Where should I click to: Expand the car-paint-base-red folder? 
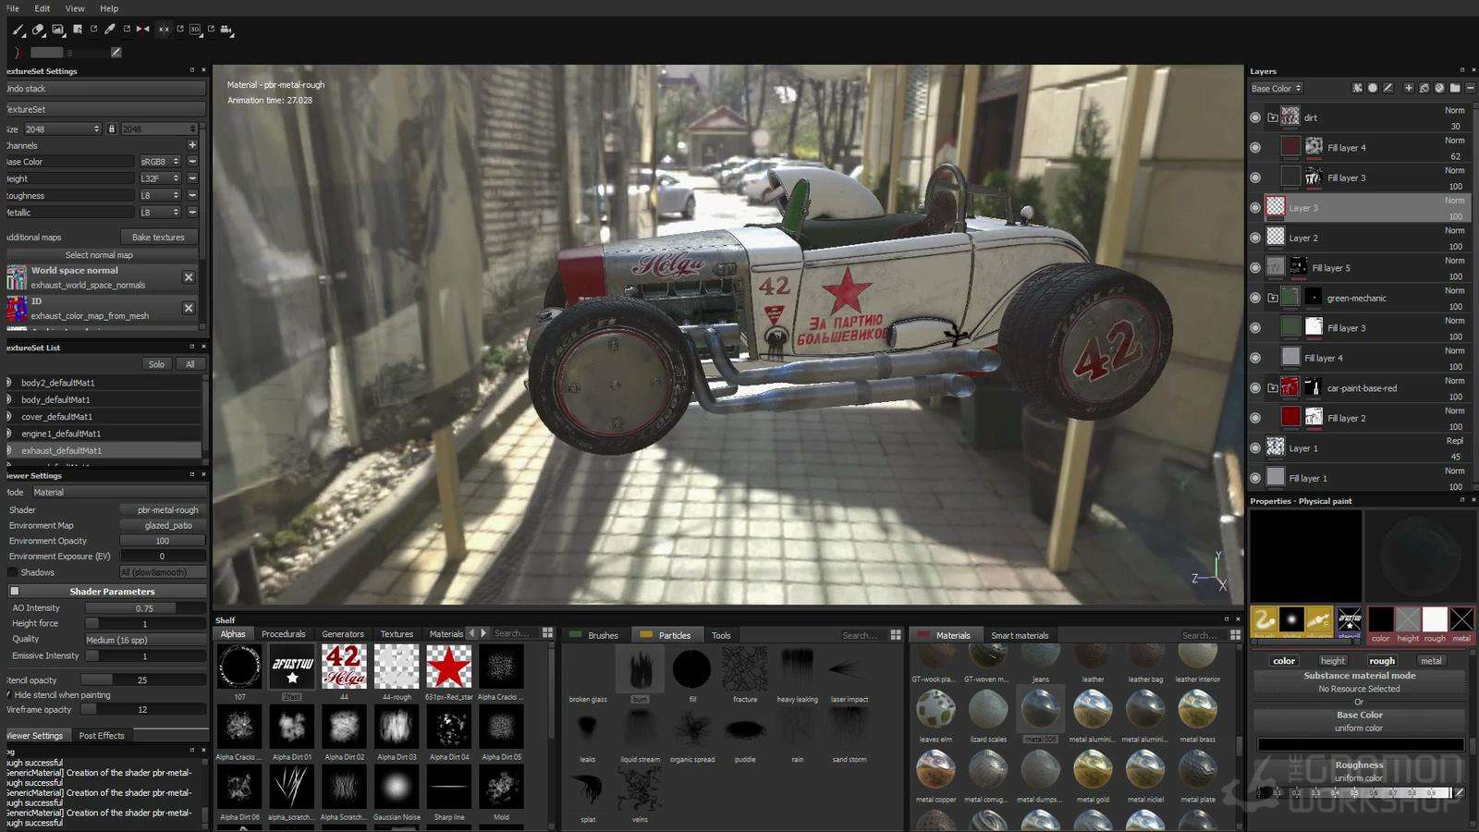1273,388
